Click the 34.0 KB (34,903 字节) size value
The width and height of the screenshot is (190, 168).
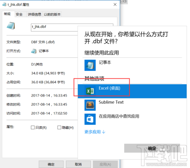coord(48,73)
